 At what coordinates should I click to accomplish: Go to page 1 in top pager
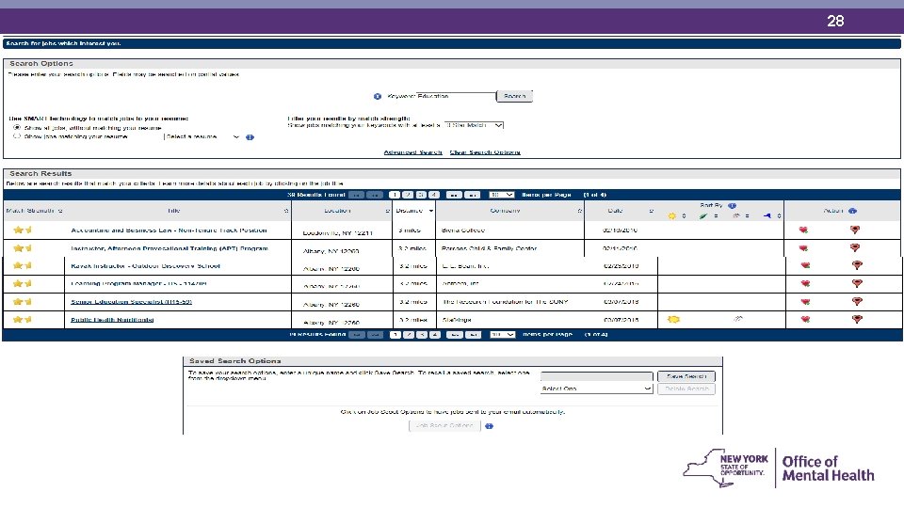395,196
